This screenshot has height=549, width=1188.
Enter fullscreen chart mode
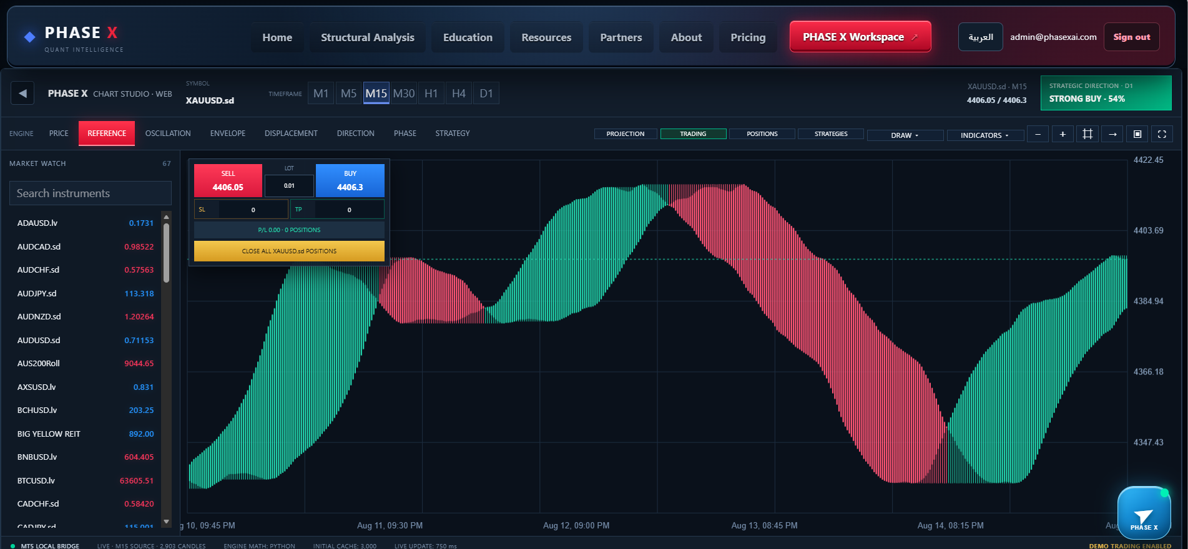tap(1162, 134)
